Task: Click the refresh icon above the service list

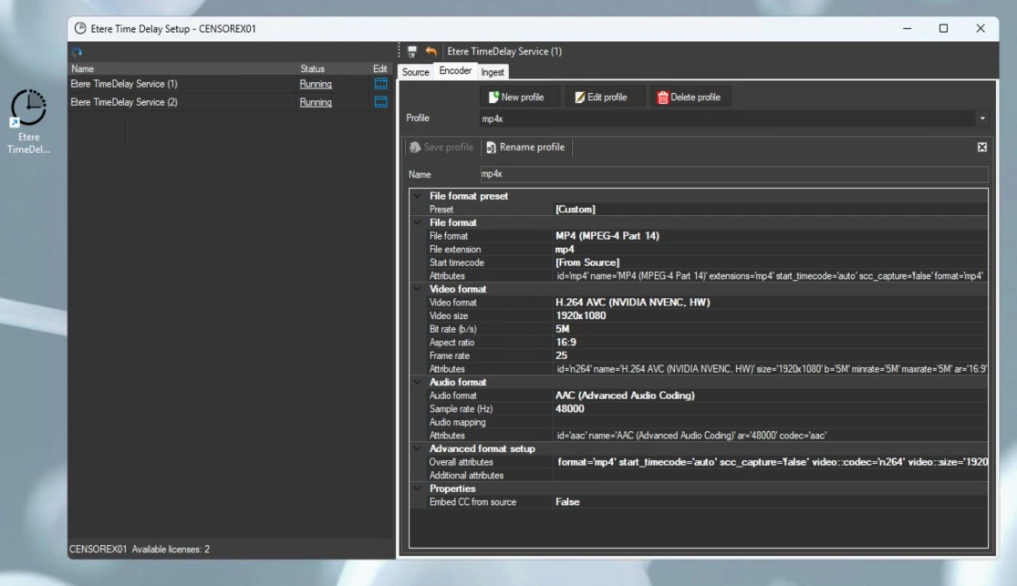Action: [x=78, y=52]
